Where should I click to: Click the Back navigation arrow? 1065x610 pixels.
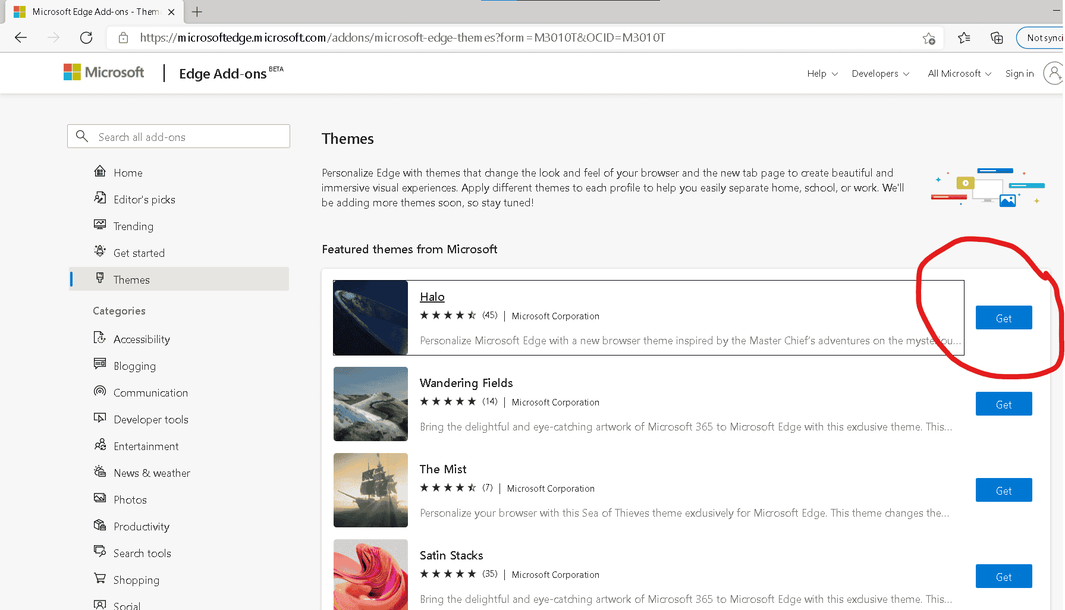[x=21, y=38]
